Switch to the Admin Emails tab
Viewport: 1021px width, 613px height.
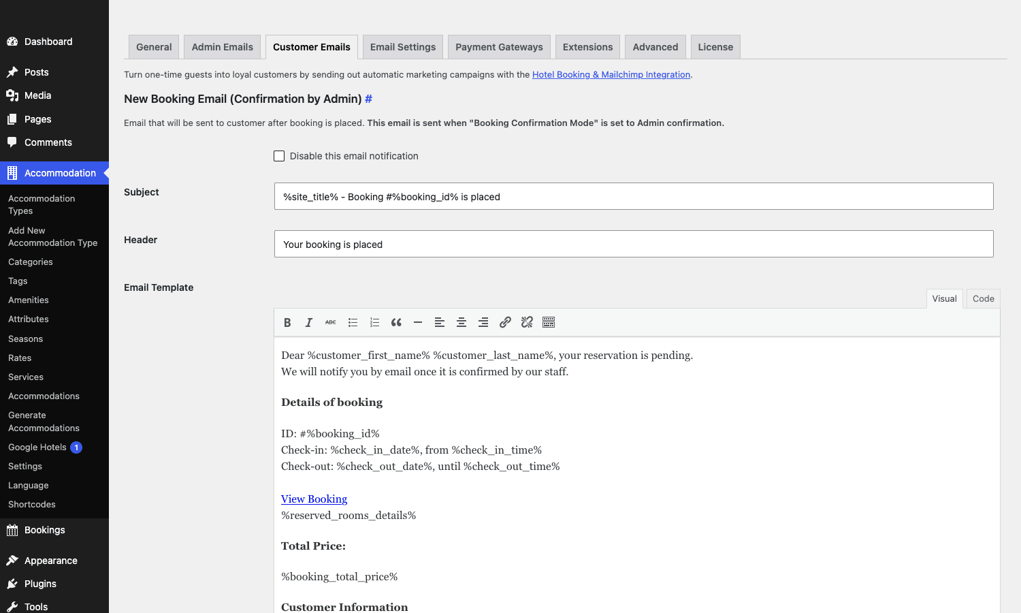pyautogui.click(x=223, y=47)
